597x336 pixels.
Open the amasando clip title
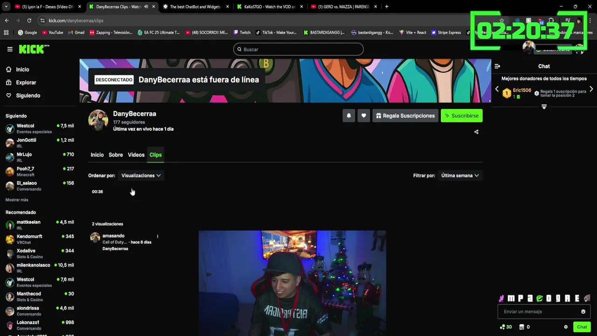tap(113, 236)
